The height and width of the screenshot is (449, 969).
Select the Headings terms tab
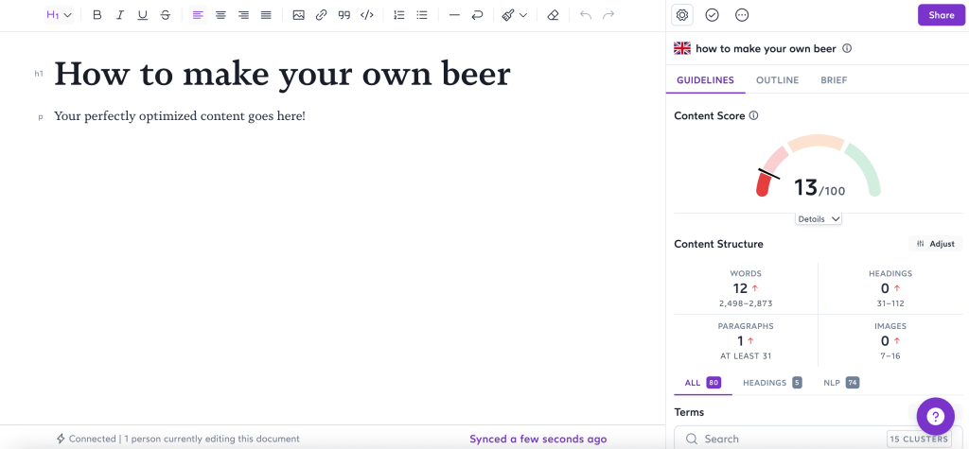click(772, 383)
